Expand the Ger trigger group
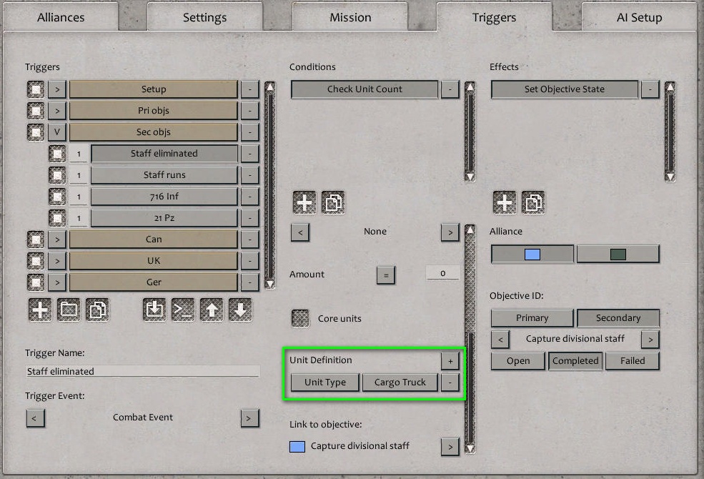The image size is (704, 479). pos(57,282)
